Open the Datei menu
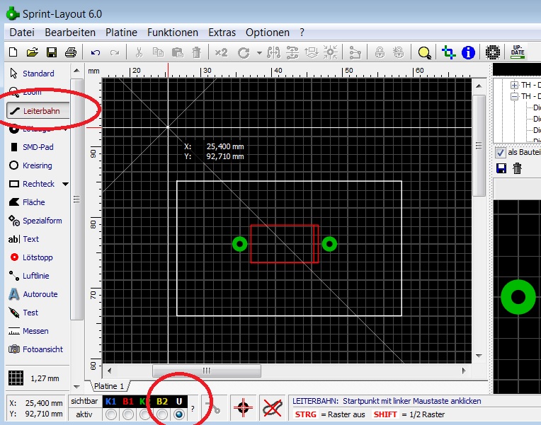 22,33
